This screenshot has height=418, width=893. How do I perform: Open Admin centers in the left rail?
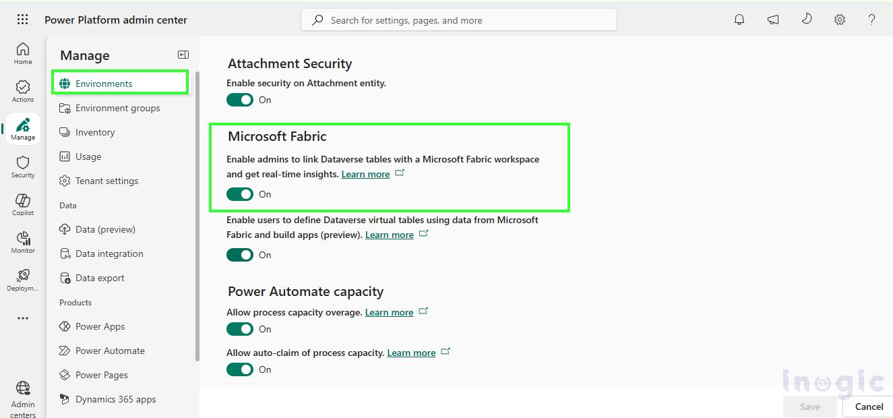point(23,398)
